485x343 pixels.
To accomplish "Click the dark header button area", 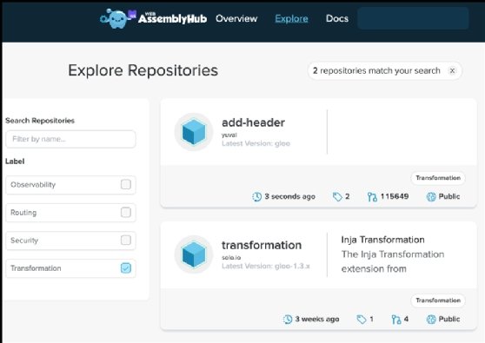I will pyautogui.click(x=413, y=18).
